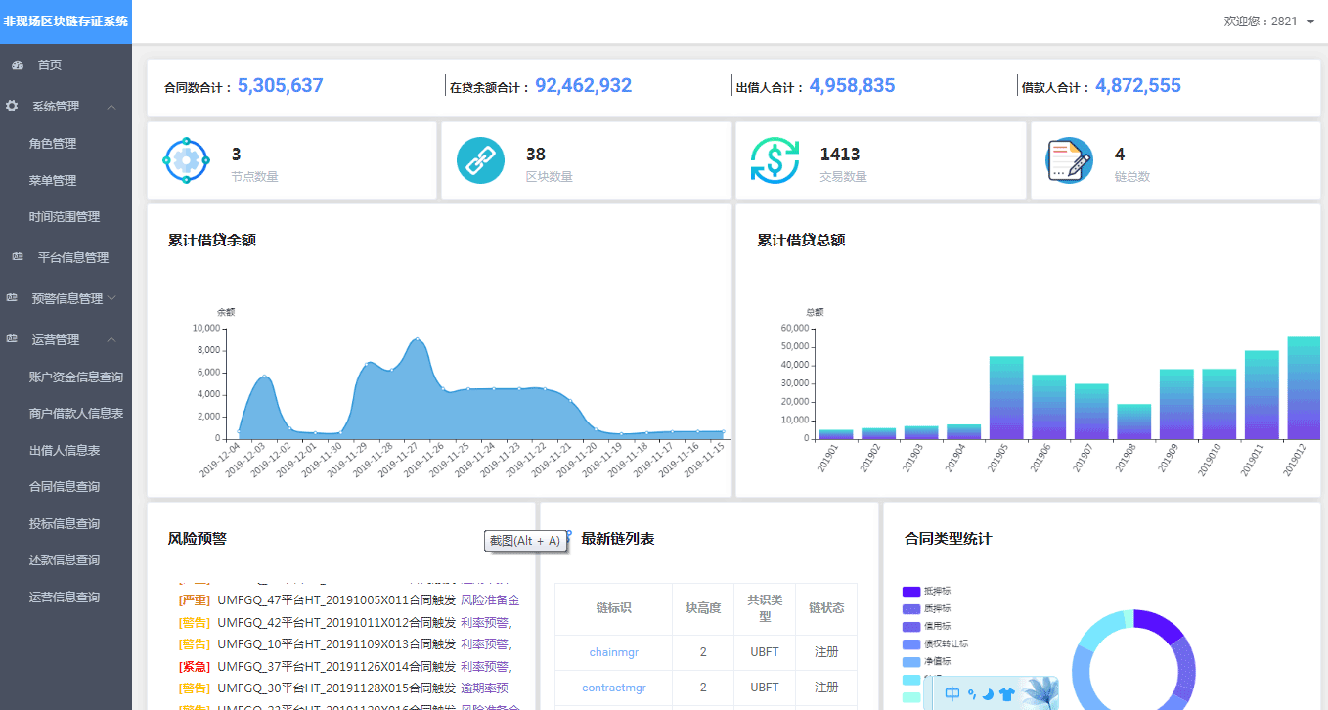Collapse the 系统管理 submenu chevron
This screenshot has width=1328, height=710.
[x=111, y=107]
